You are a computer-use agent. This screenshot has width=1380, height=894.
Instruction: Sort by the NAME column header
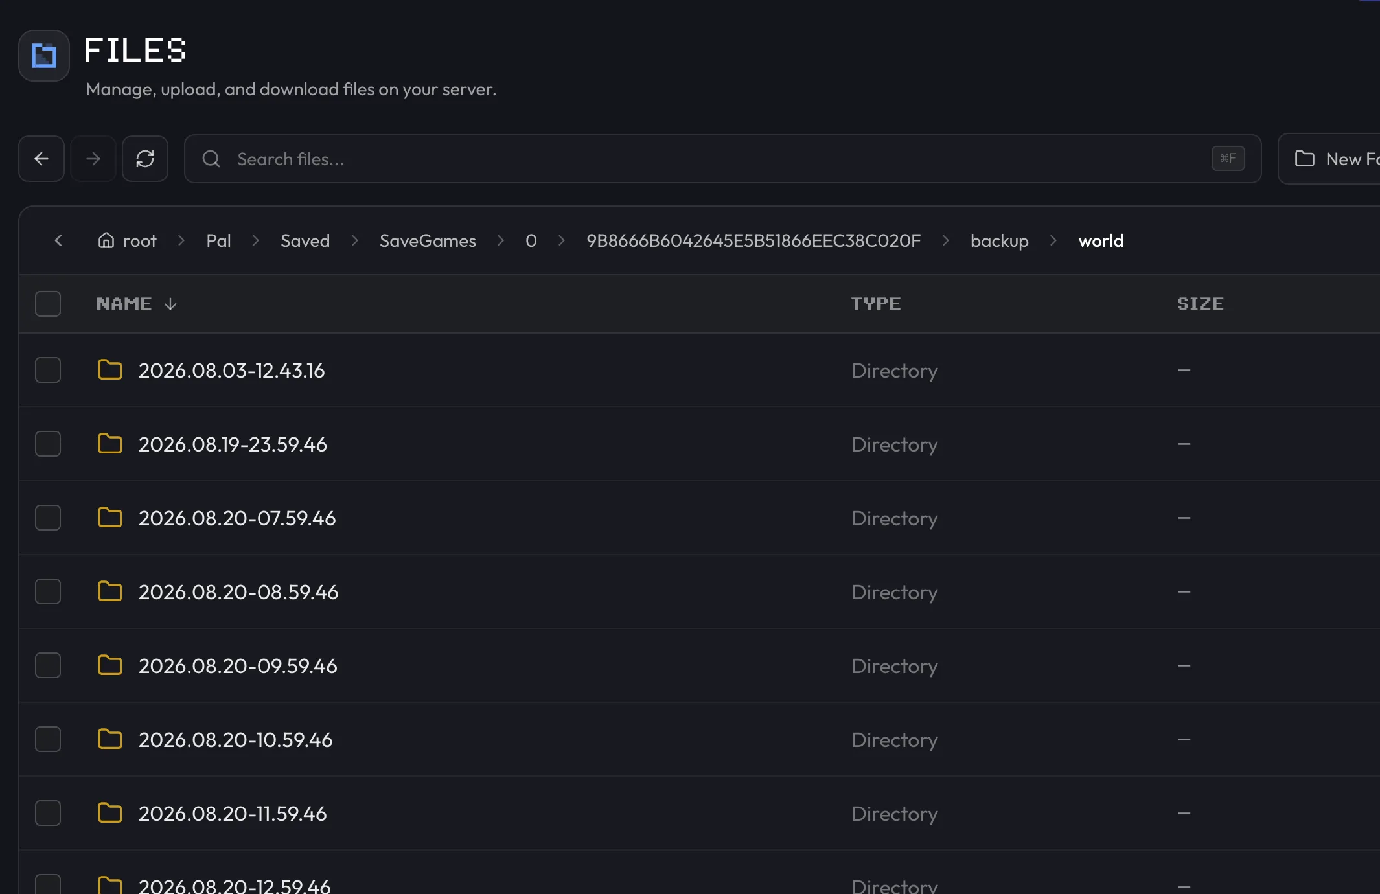coord(124,304)
